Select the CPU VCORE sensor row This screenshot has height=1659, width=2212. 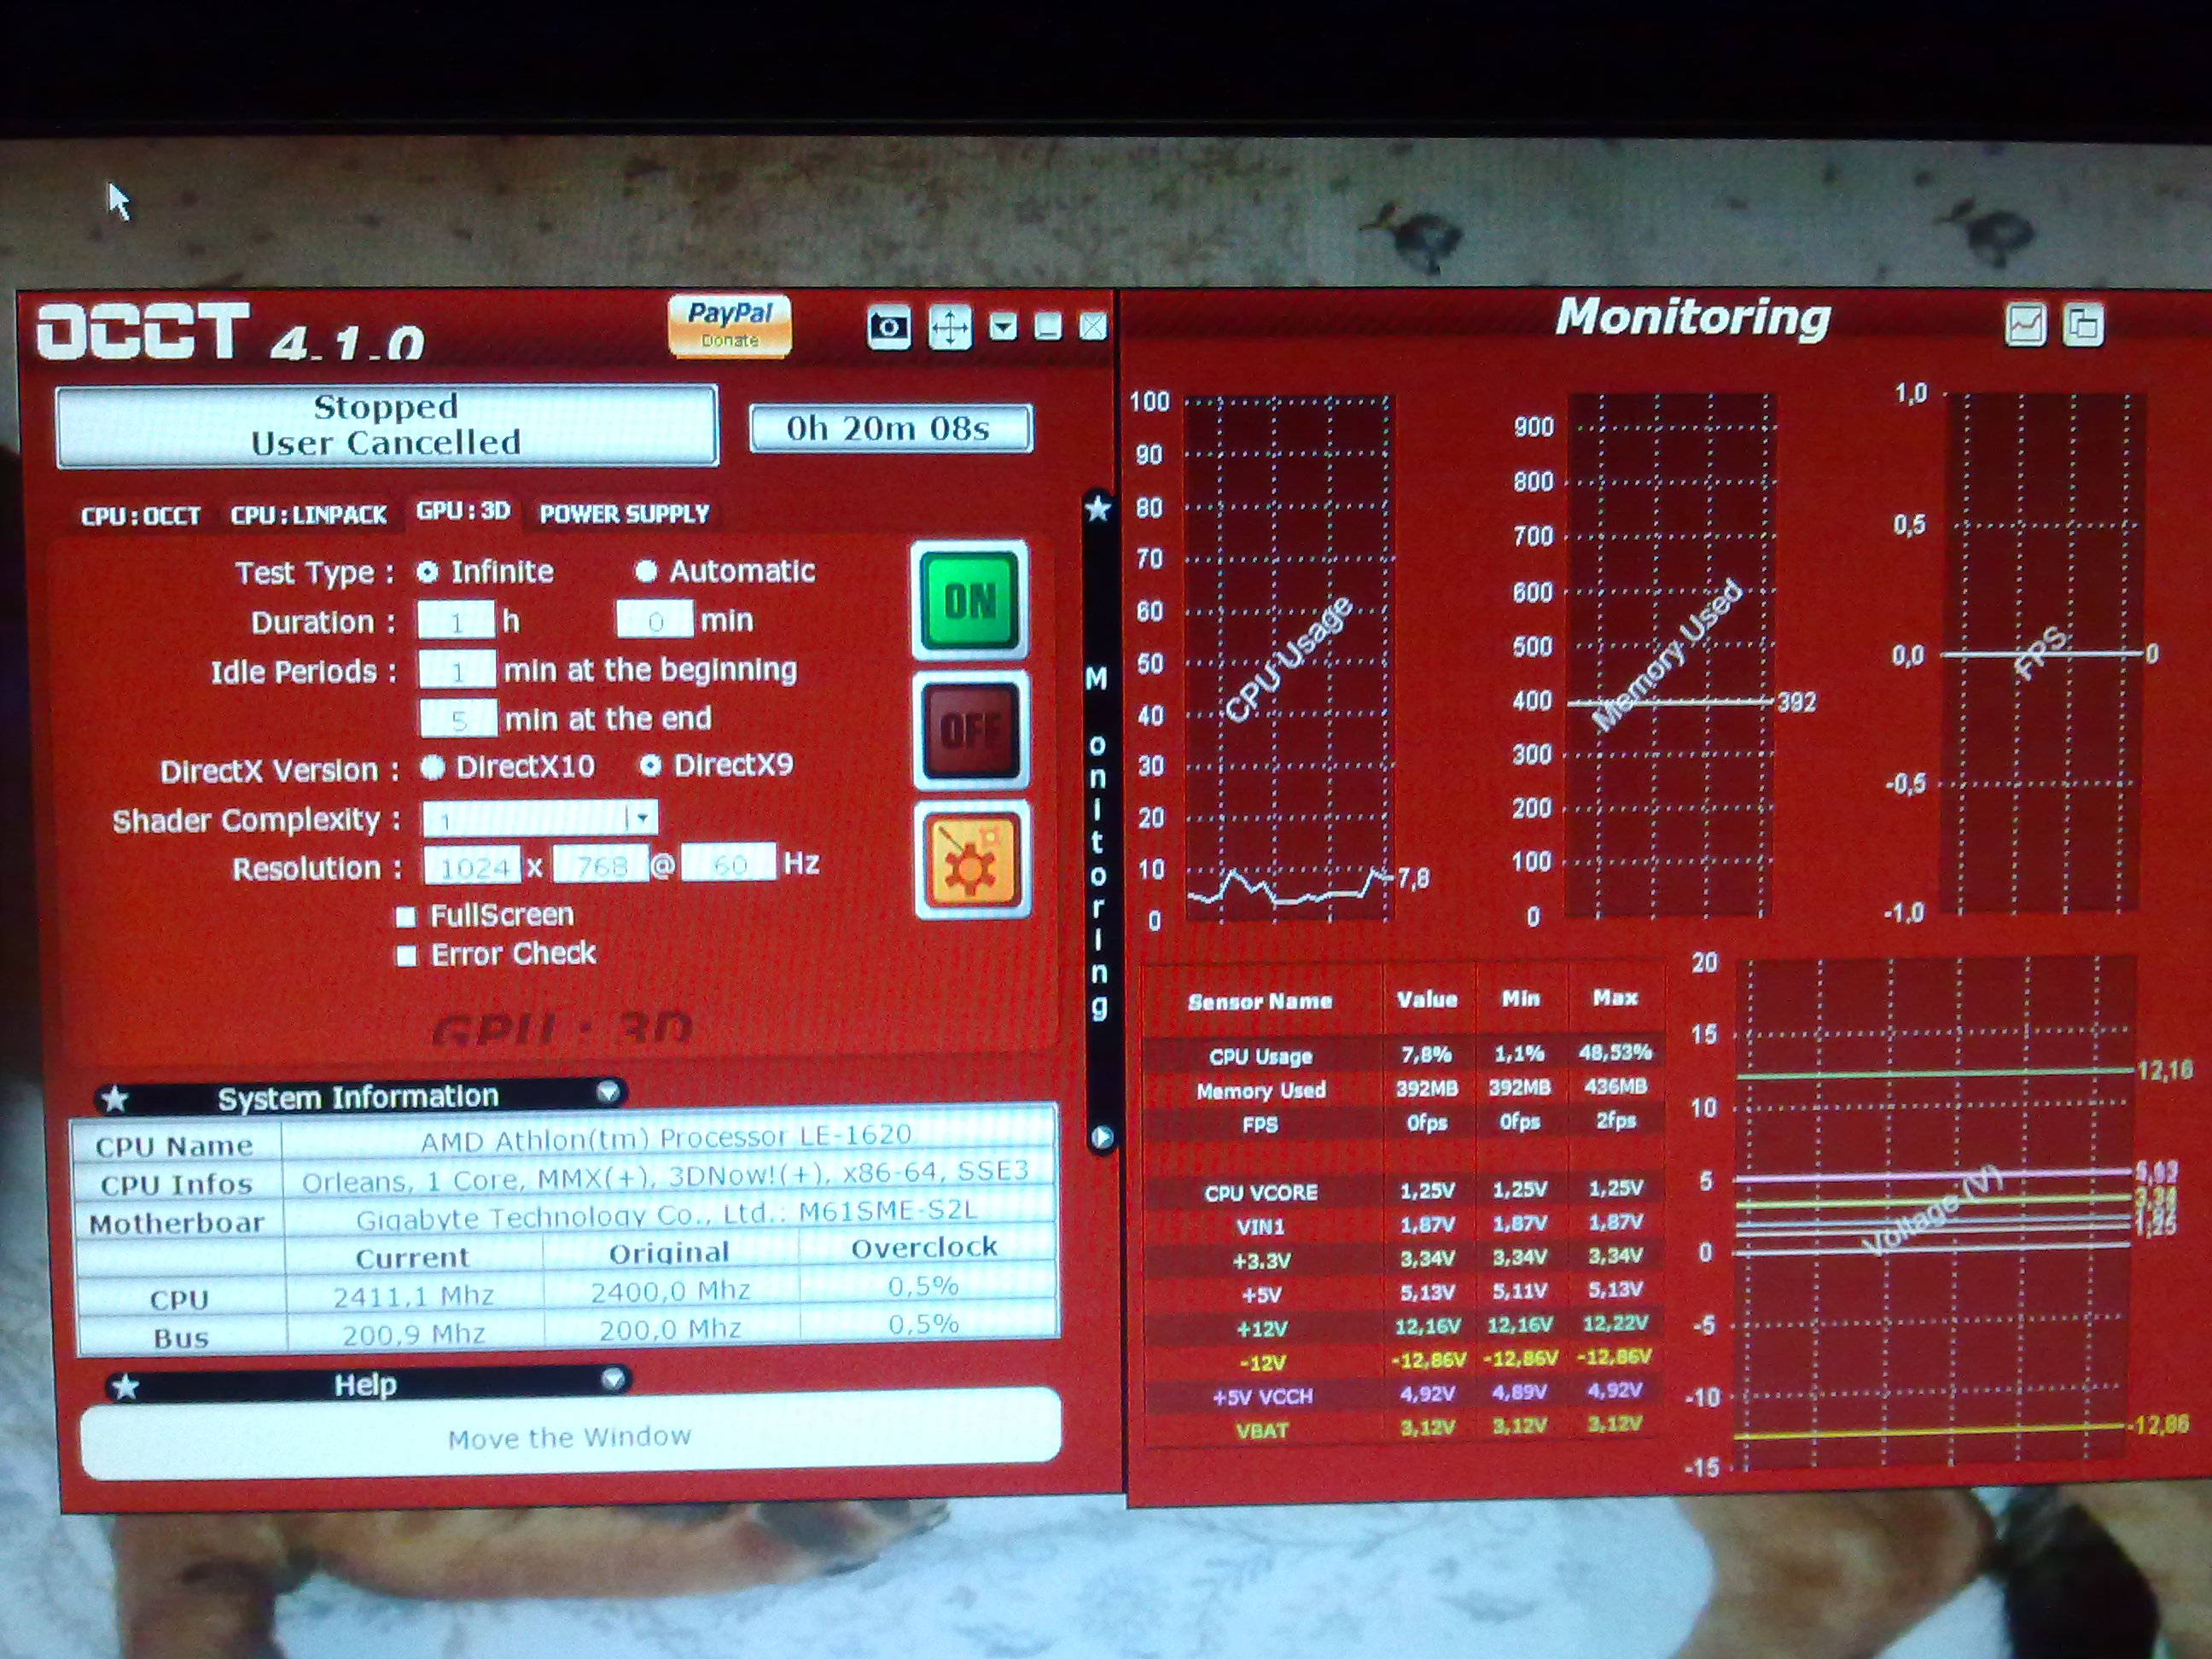(x=1403, y=1190)
